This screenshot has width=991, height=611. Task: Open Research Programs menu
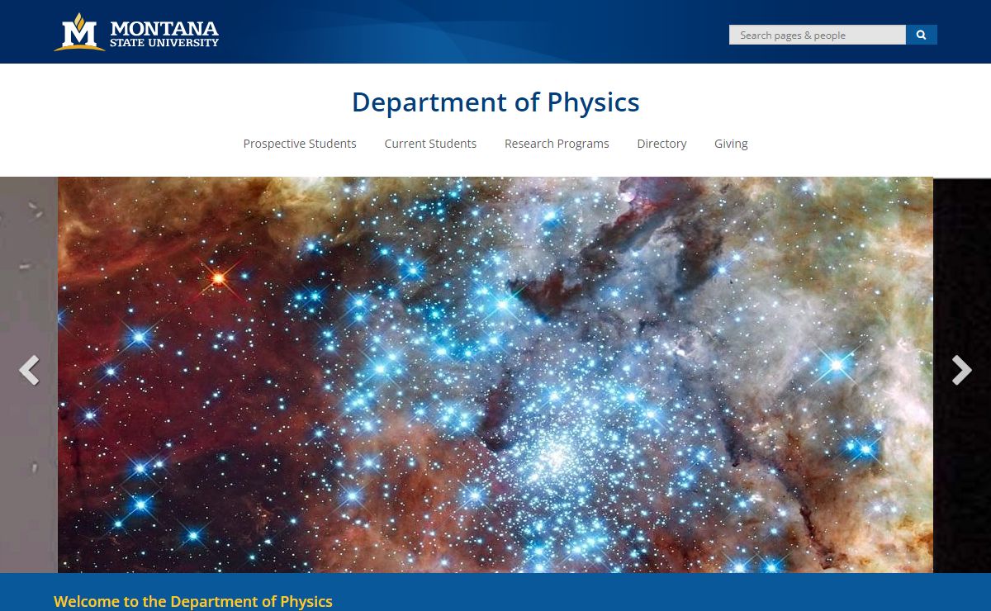tap(557, 144)
